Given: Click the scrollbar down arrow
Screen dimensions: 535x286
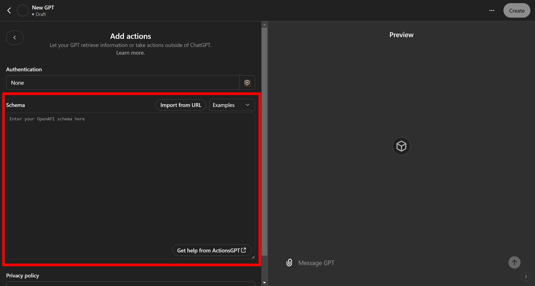Looking at the screenshot, I should click(264, 283).
